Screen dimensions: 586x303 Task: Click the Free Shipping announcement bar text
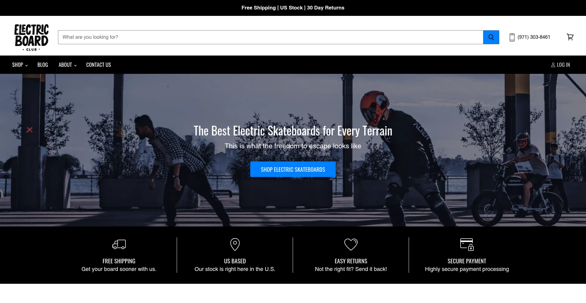click(293, 8)
